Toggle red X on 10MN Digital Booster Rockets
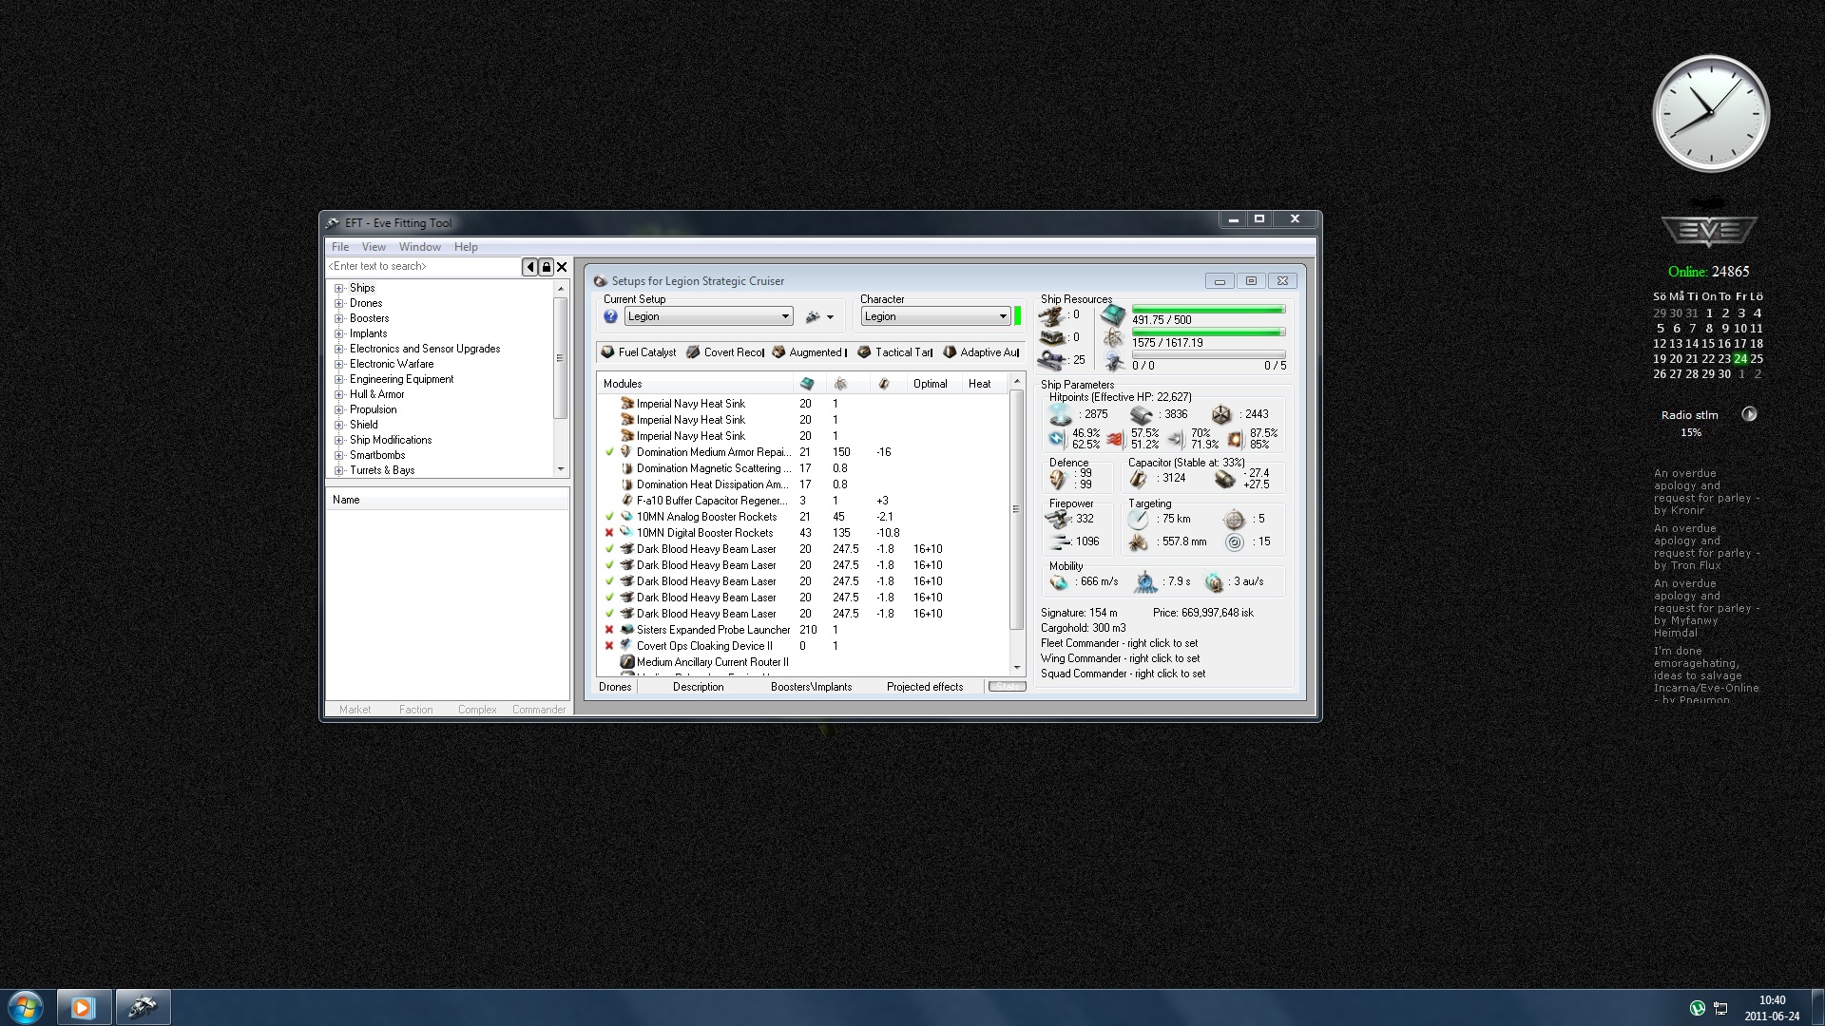The width and height of the screenshot is (1825, 1026). coord(609,533)
